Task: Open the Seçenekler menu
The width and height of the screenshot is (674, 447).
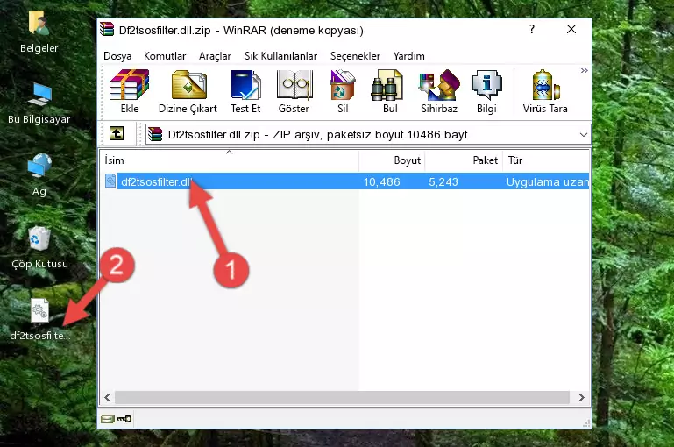Action: (355, 56)
